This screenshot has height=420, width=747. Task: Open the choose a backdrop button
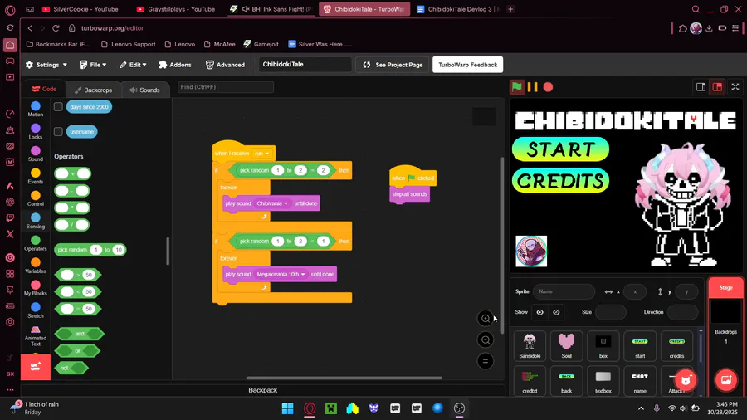tap(726, 379)
